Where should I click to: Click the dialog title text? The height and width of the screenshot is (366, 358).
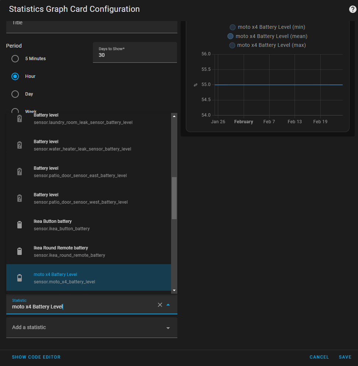(x=74, y=9)
